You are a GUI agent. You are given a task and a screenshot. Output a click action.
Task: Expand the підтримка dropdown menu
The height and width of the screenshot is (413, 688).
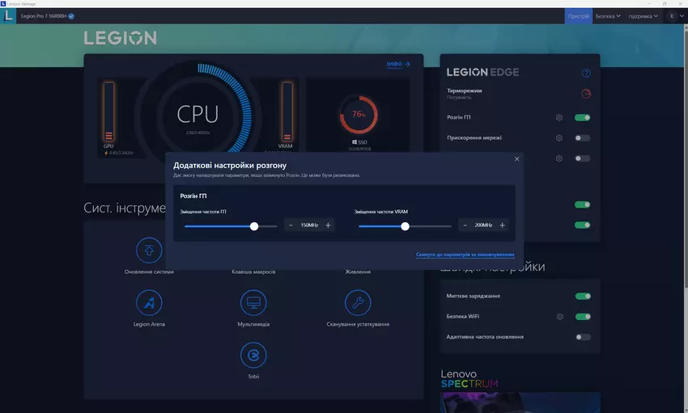642,16
